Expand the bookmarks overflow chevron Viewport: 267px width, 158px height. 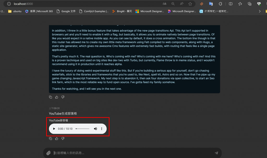[x=259, y=11]
